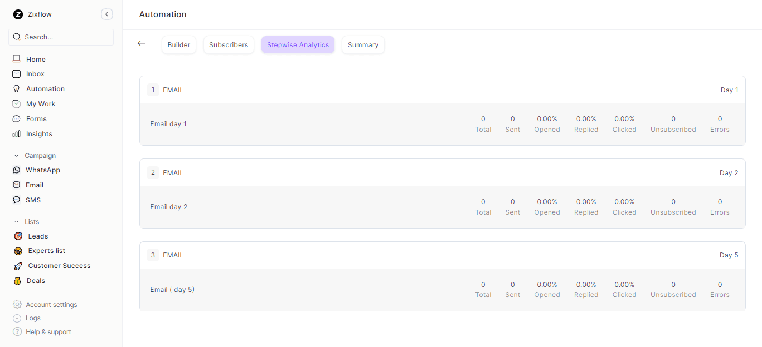Switch to the Builder tab
This screenshot has height=347, width=762.
179,45
